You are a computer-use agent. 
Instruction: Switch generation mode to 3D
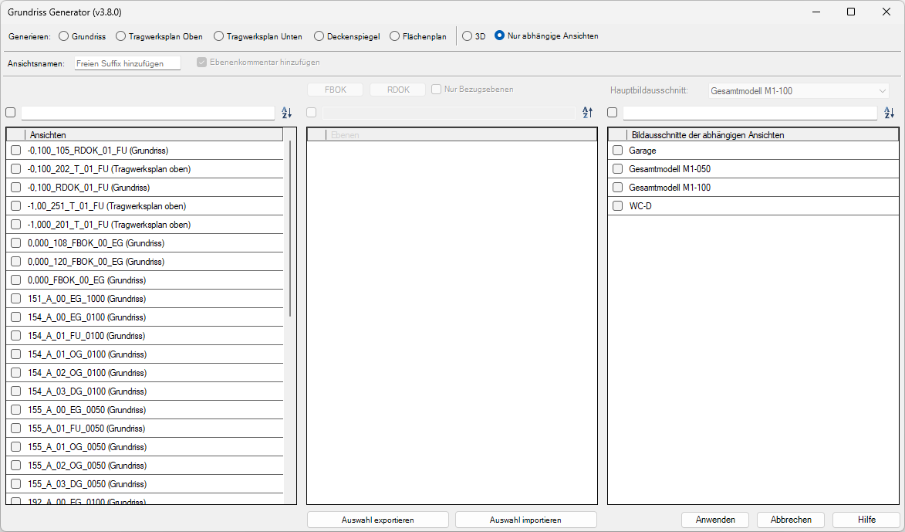466,36
